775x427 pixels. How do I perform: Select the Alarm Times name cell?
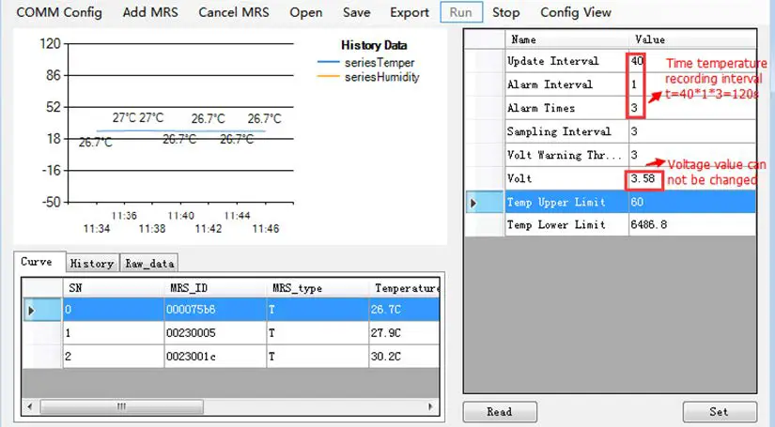tap(566, 108)
